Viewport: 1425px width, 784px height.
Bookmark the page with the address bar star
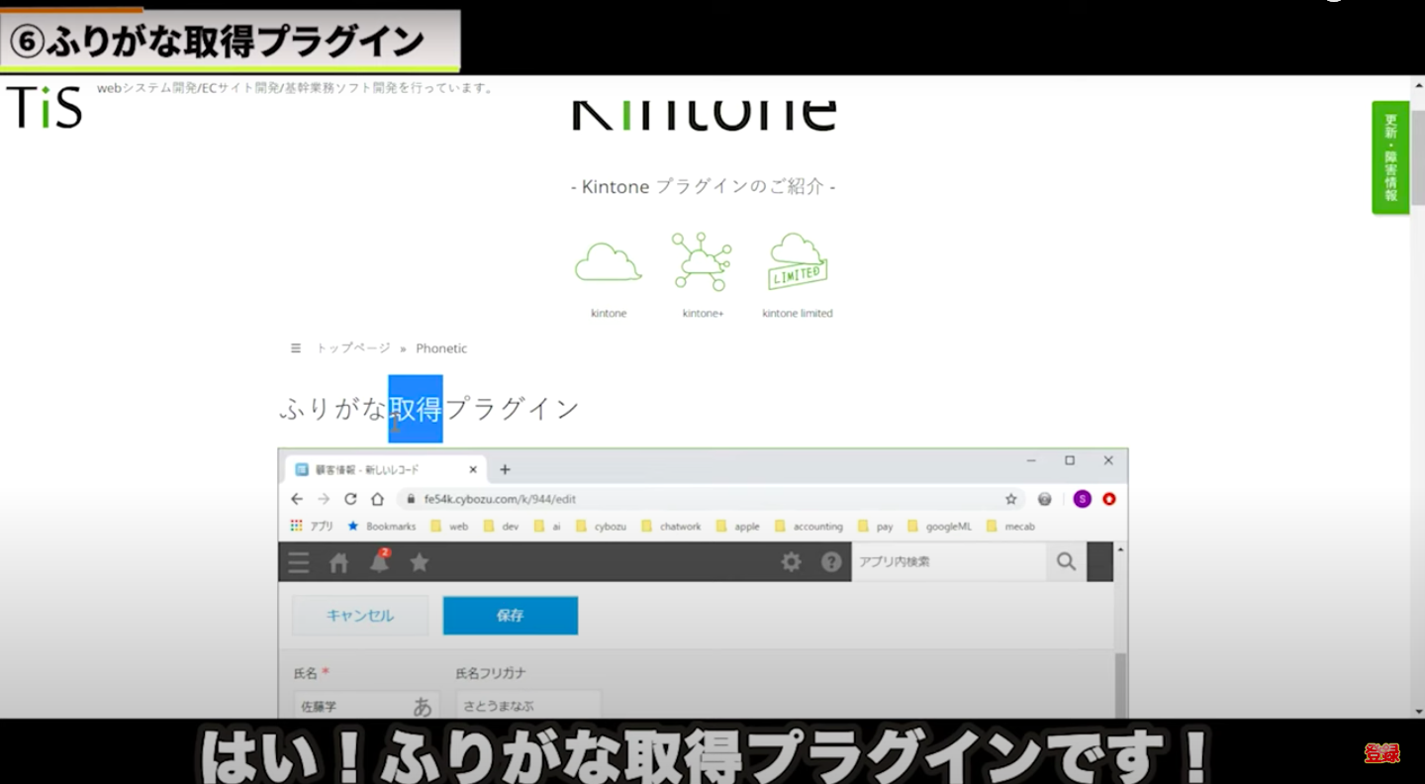tap(1010, 499)
